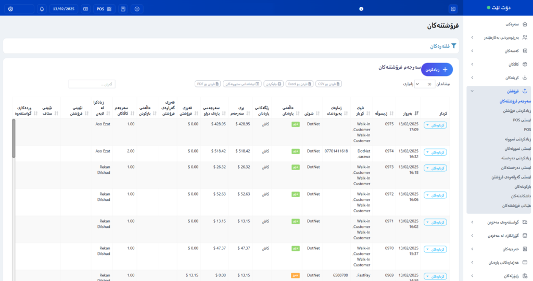Image resolution: width=533 pixels, height=281 pixels.
Task: Click the expenses icon in sidebar
Action: (525, 249)
